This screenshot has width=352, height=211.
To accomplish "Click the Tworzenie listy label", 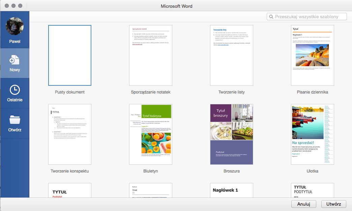I will [x=231, y=92].
